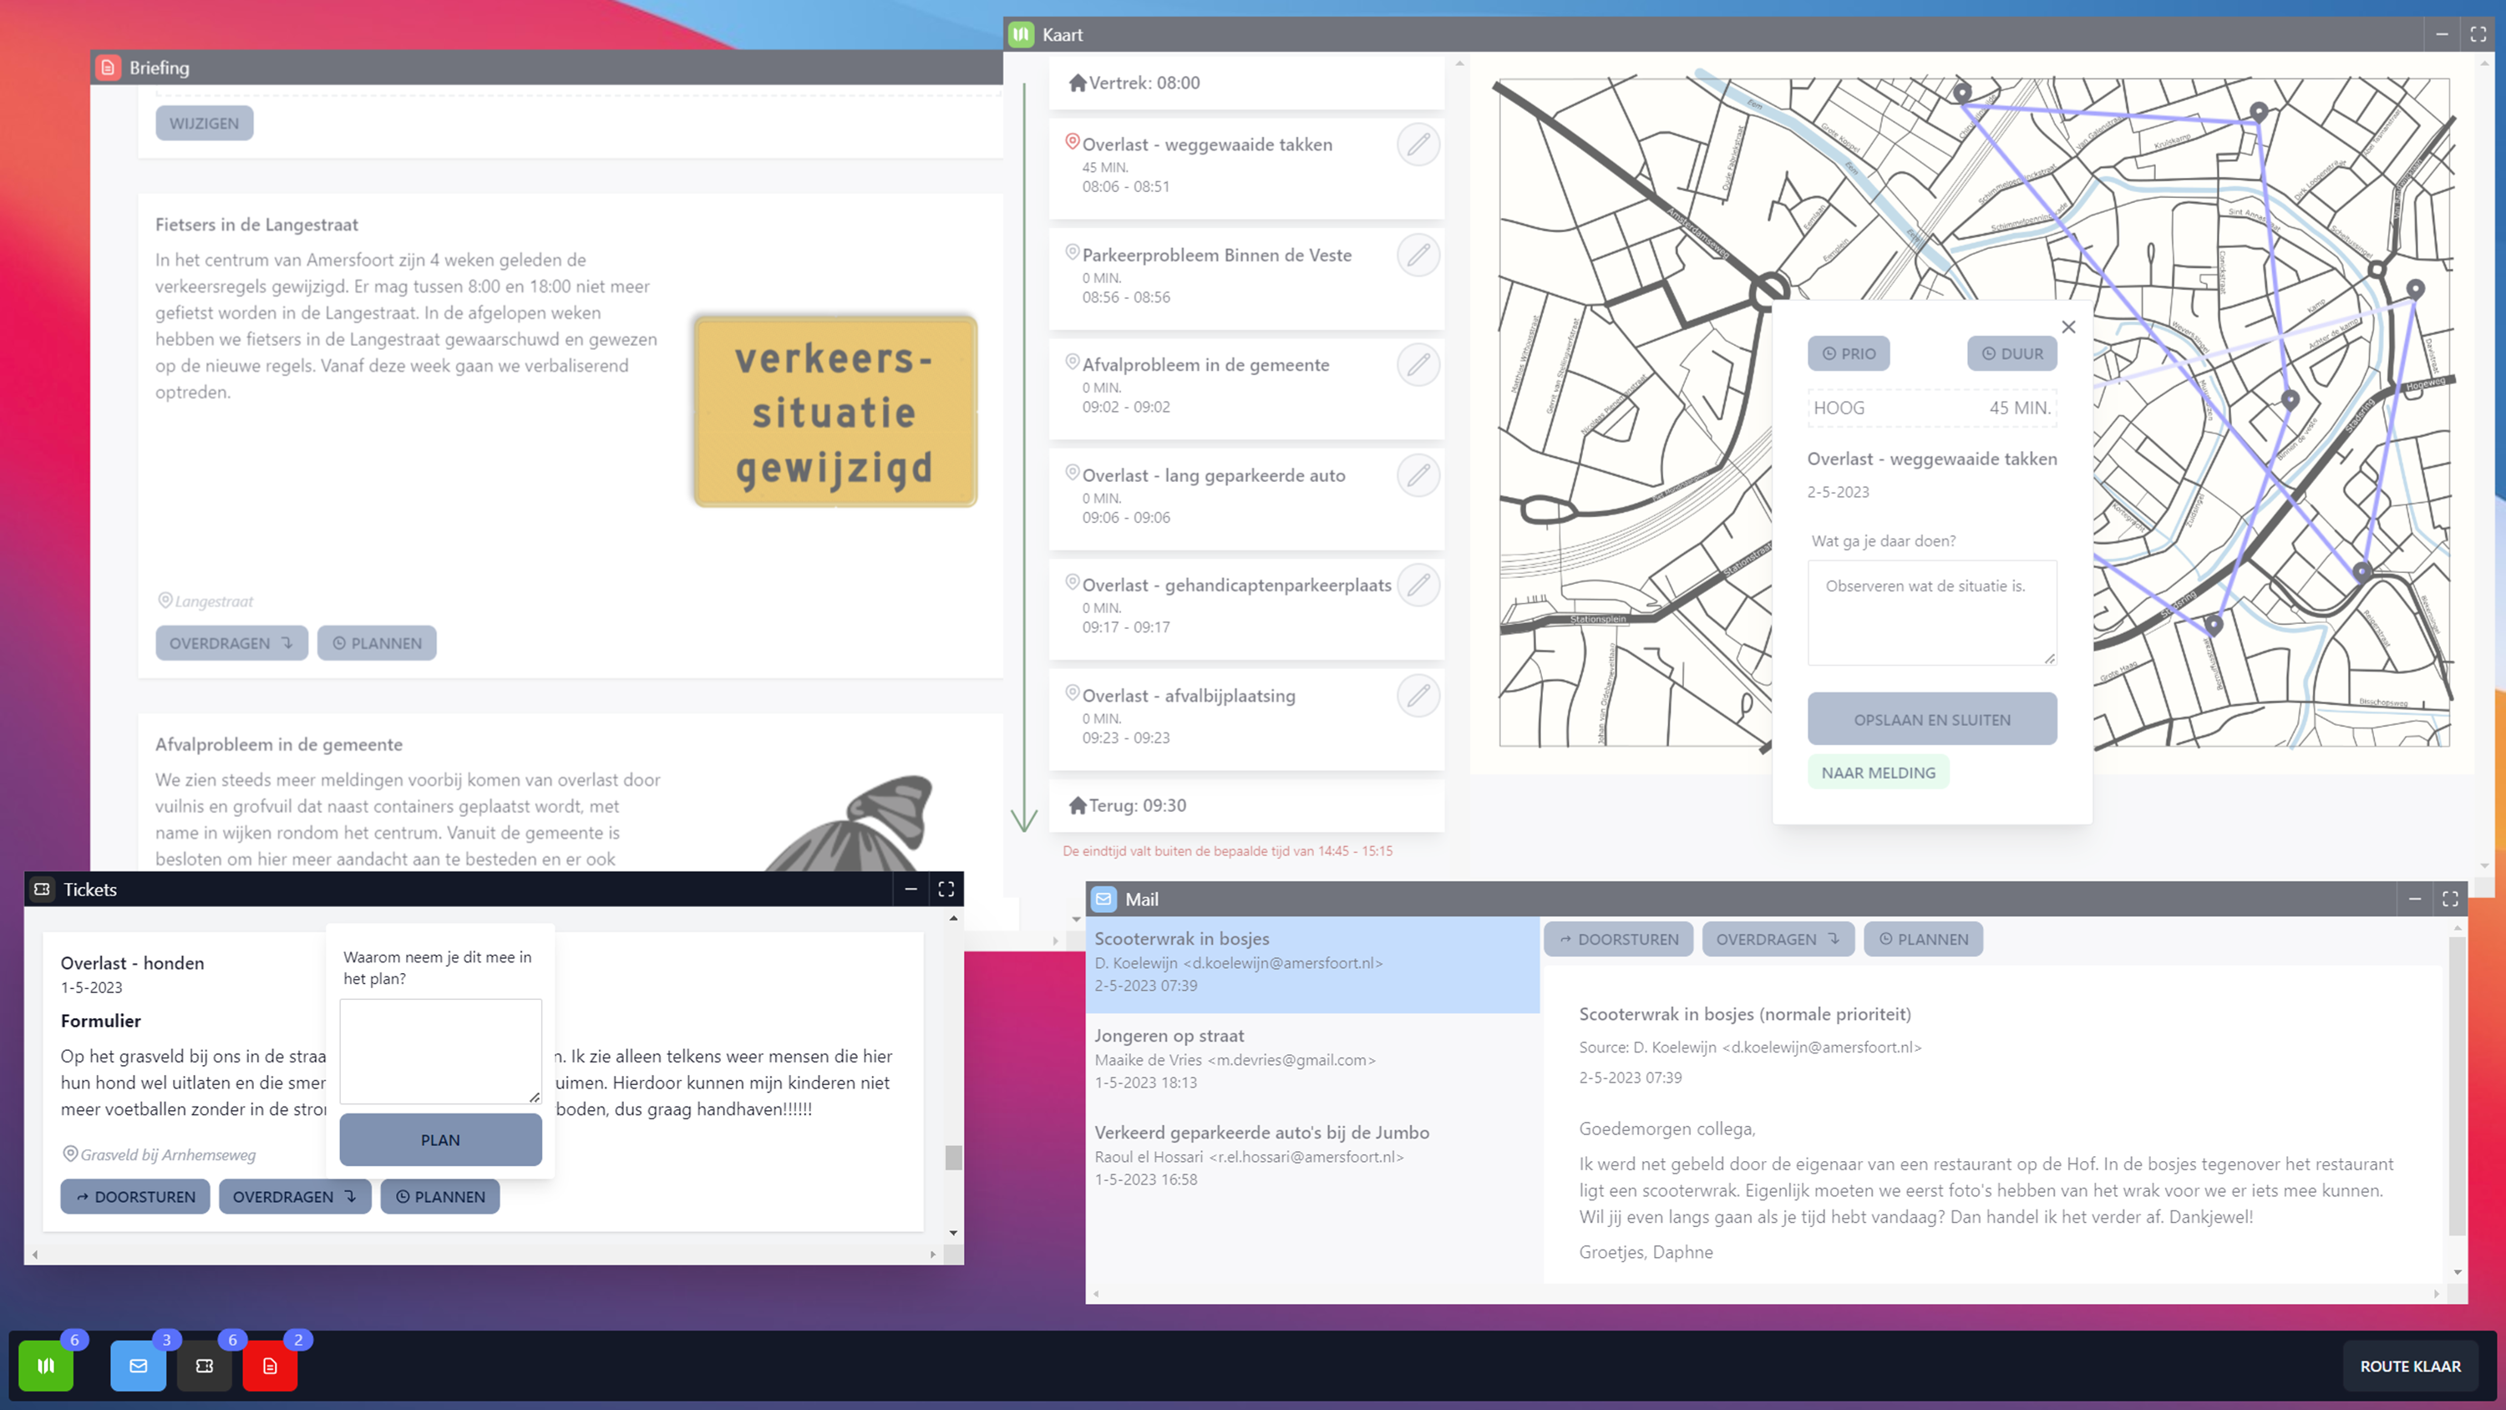
Task: Open the blue Mail app in dock
Action: pos(138,1365)
